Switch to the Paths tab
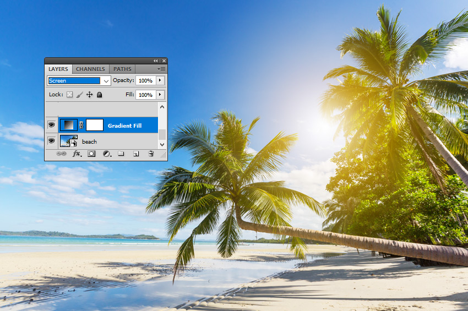Image resolution: width=468 pixels, height=311 pixels. click(122, 69)
